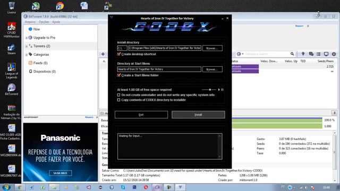Click Exit in the CODEX installer

click(x=141, y=115)
